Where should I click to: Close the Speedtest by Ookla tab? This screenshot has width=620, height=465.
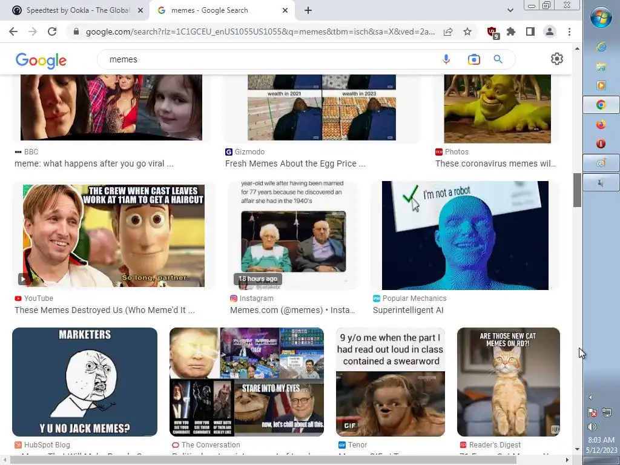click(x=140, y=11)
